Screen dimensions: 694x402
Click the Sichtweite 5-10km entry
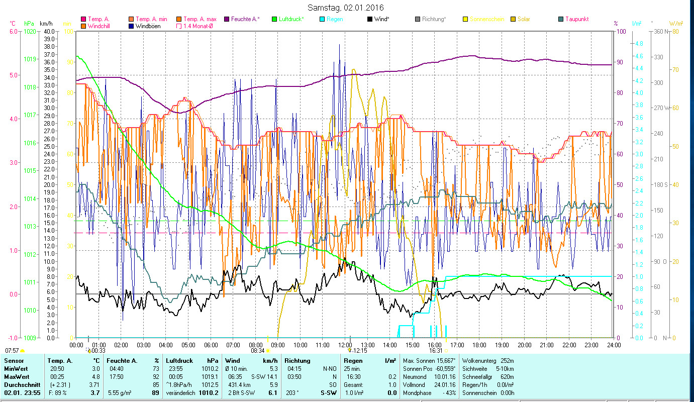point(487,368)
